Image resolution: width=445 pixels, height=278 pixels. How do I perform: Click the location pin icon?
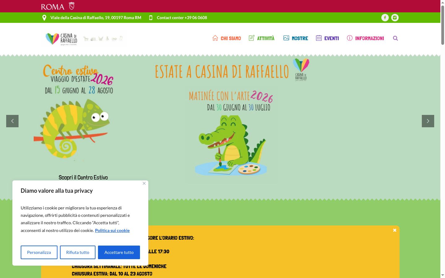click(44, 18)
